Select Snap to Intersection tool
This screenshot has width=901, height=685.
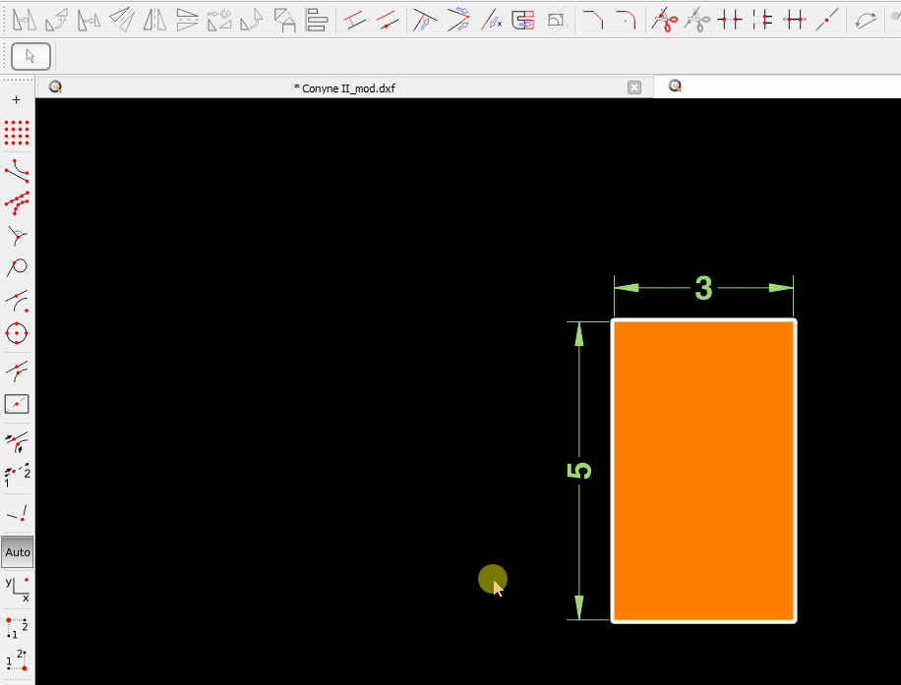click(x=17, y=371)
